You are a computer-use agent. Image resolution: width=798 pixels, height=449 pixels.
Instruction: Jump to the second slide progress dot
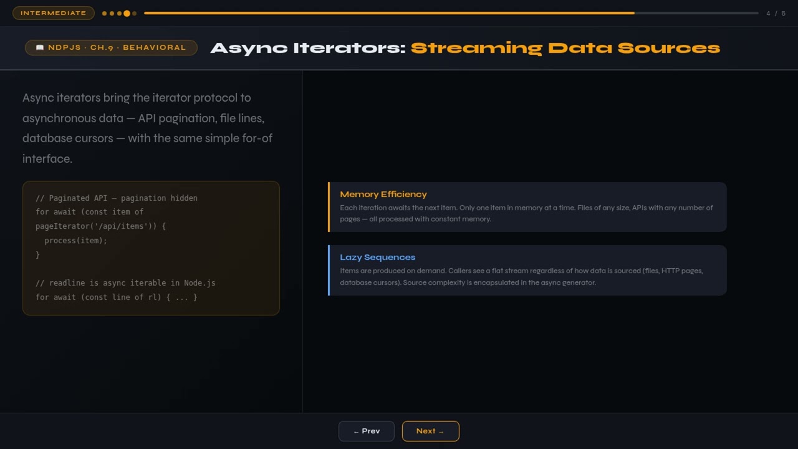pos(112,13)
